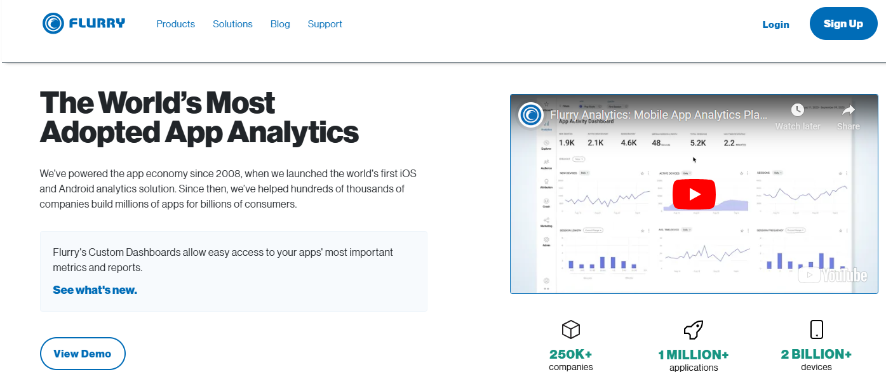Switch to the Blog page
This screenshot has height=379, width=886.
click(280, 24)
